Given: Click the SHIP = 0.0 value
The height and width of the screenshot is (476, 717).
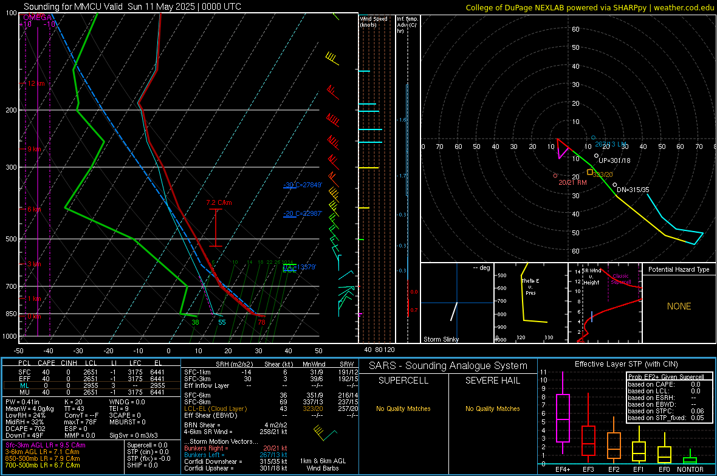Looking at the screenshot, I should pyautogui.click(x=142, y=465).
